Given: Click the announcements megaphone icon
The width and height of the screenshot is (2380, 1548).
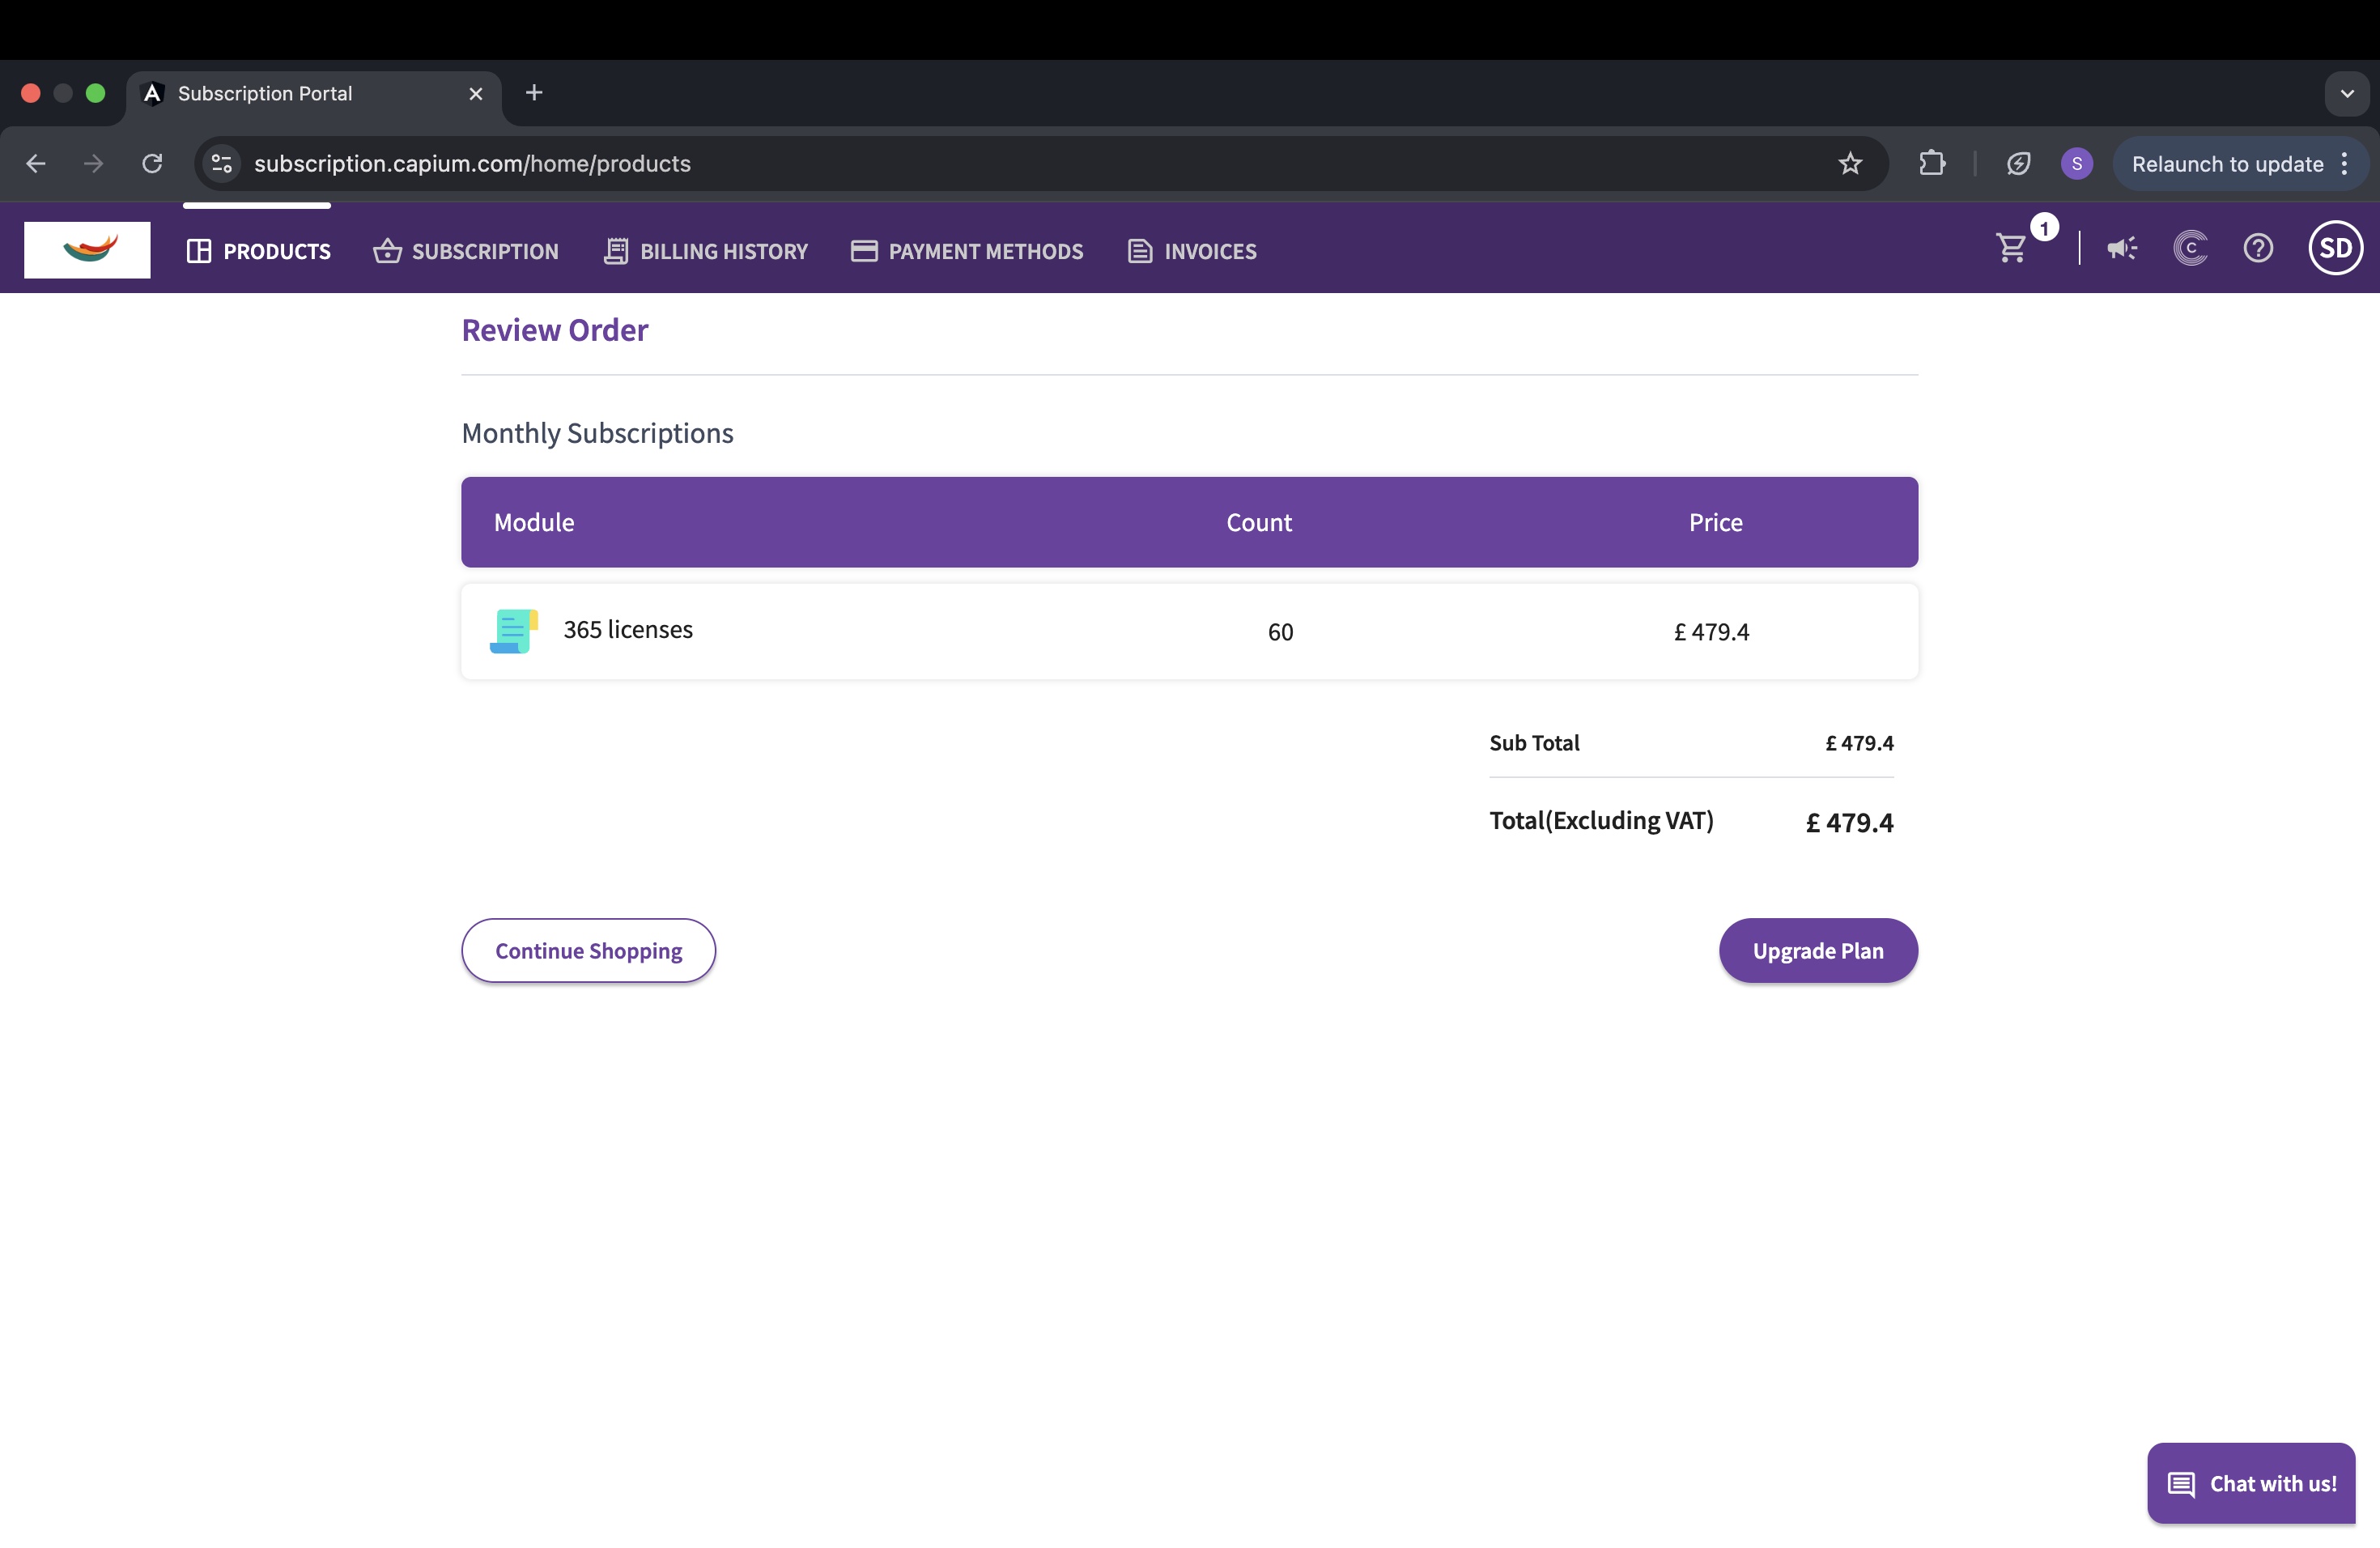Looking at the screenshot, I should (x=2121, y=248).
